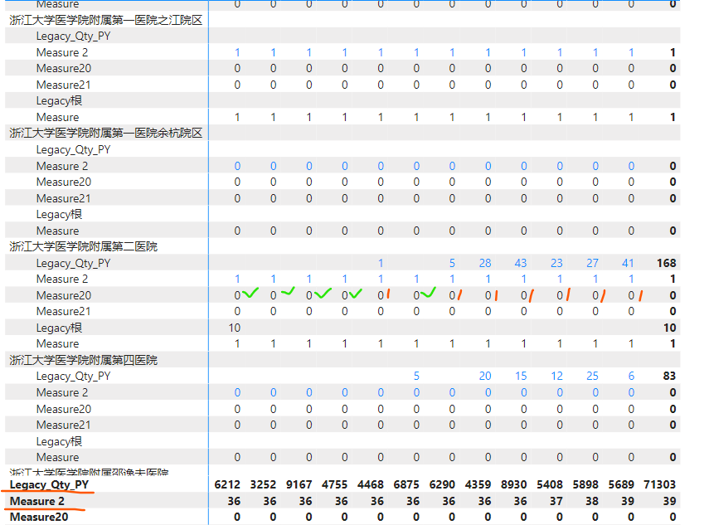Click Measure20 label under 之江院区 hospital
709x525 pixels.
[64, 68]
